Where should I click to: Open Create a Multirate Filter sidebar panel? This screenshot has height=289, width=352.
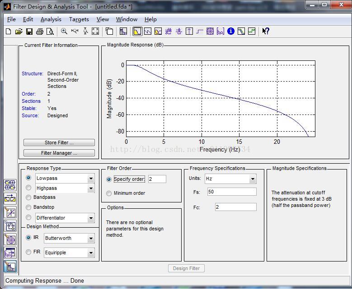[10, 185]
